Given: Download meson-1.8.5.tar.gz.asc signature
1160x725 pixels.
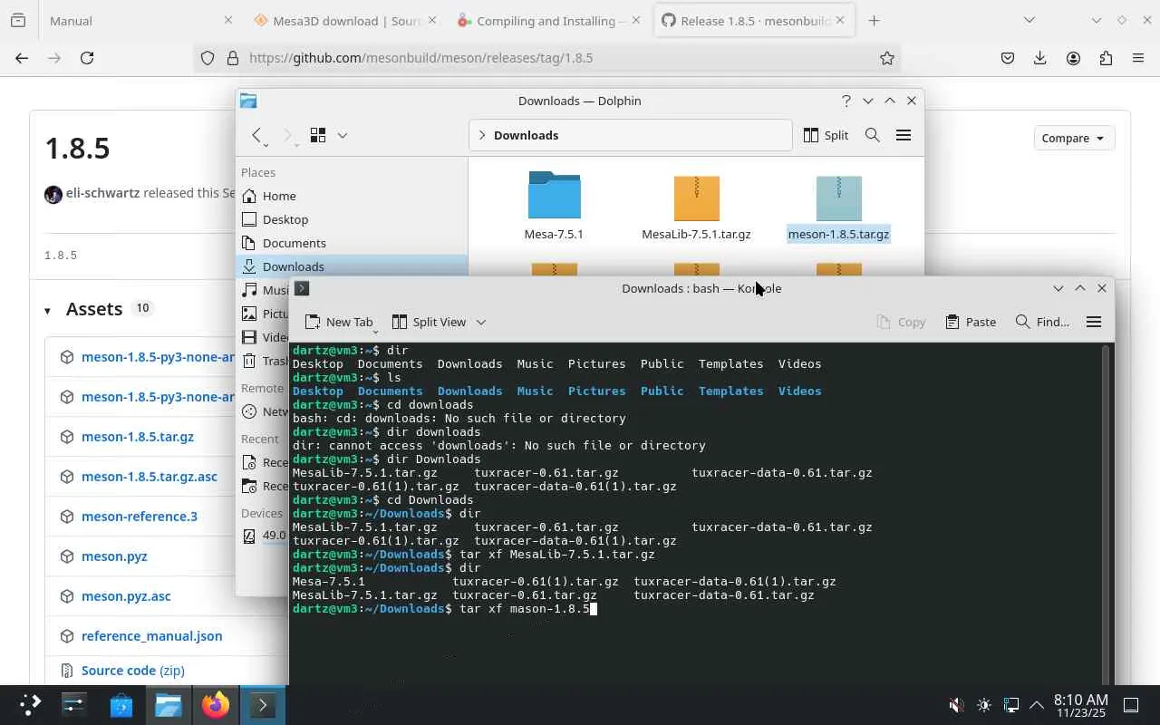Looking at the screenshot, I should point(150,477).
